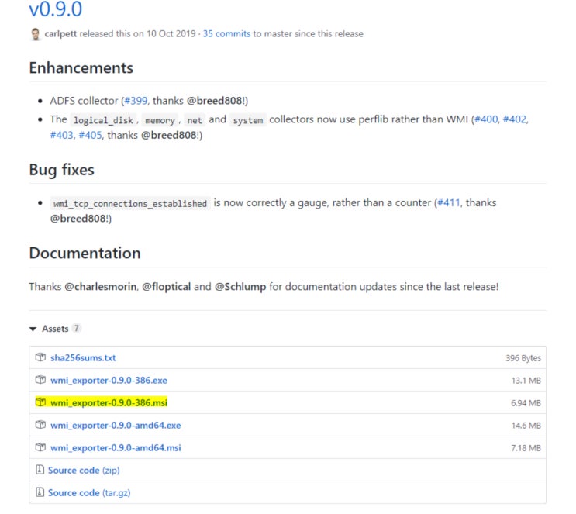Download wmi_exporter-0.9.0-amd64.msi installer

tap(116, 448)
